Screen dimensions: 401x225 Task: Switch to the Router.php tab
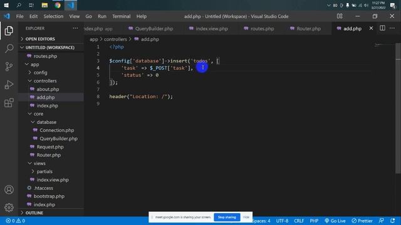click(308, 29)
